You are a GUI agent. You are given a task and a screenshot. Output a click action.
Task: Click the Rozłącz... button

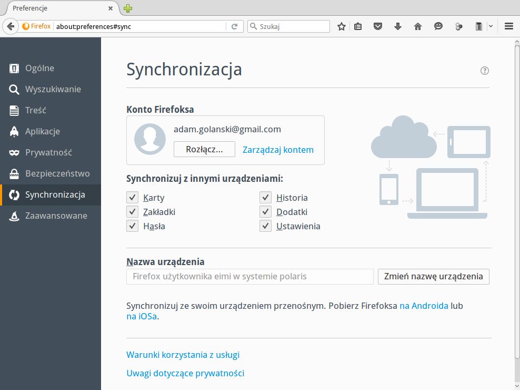point(204,149)
